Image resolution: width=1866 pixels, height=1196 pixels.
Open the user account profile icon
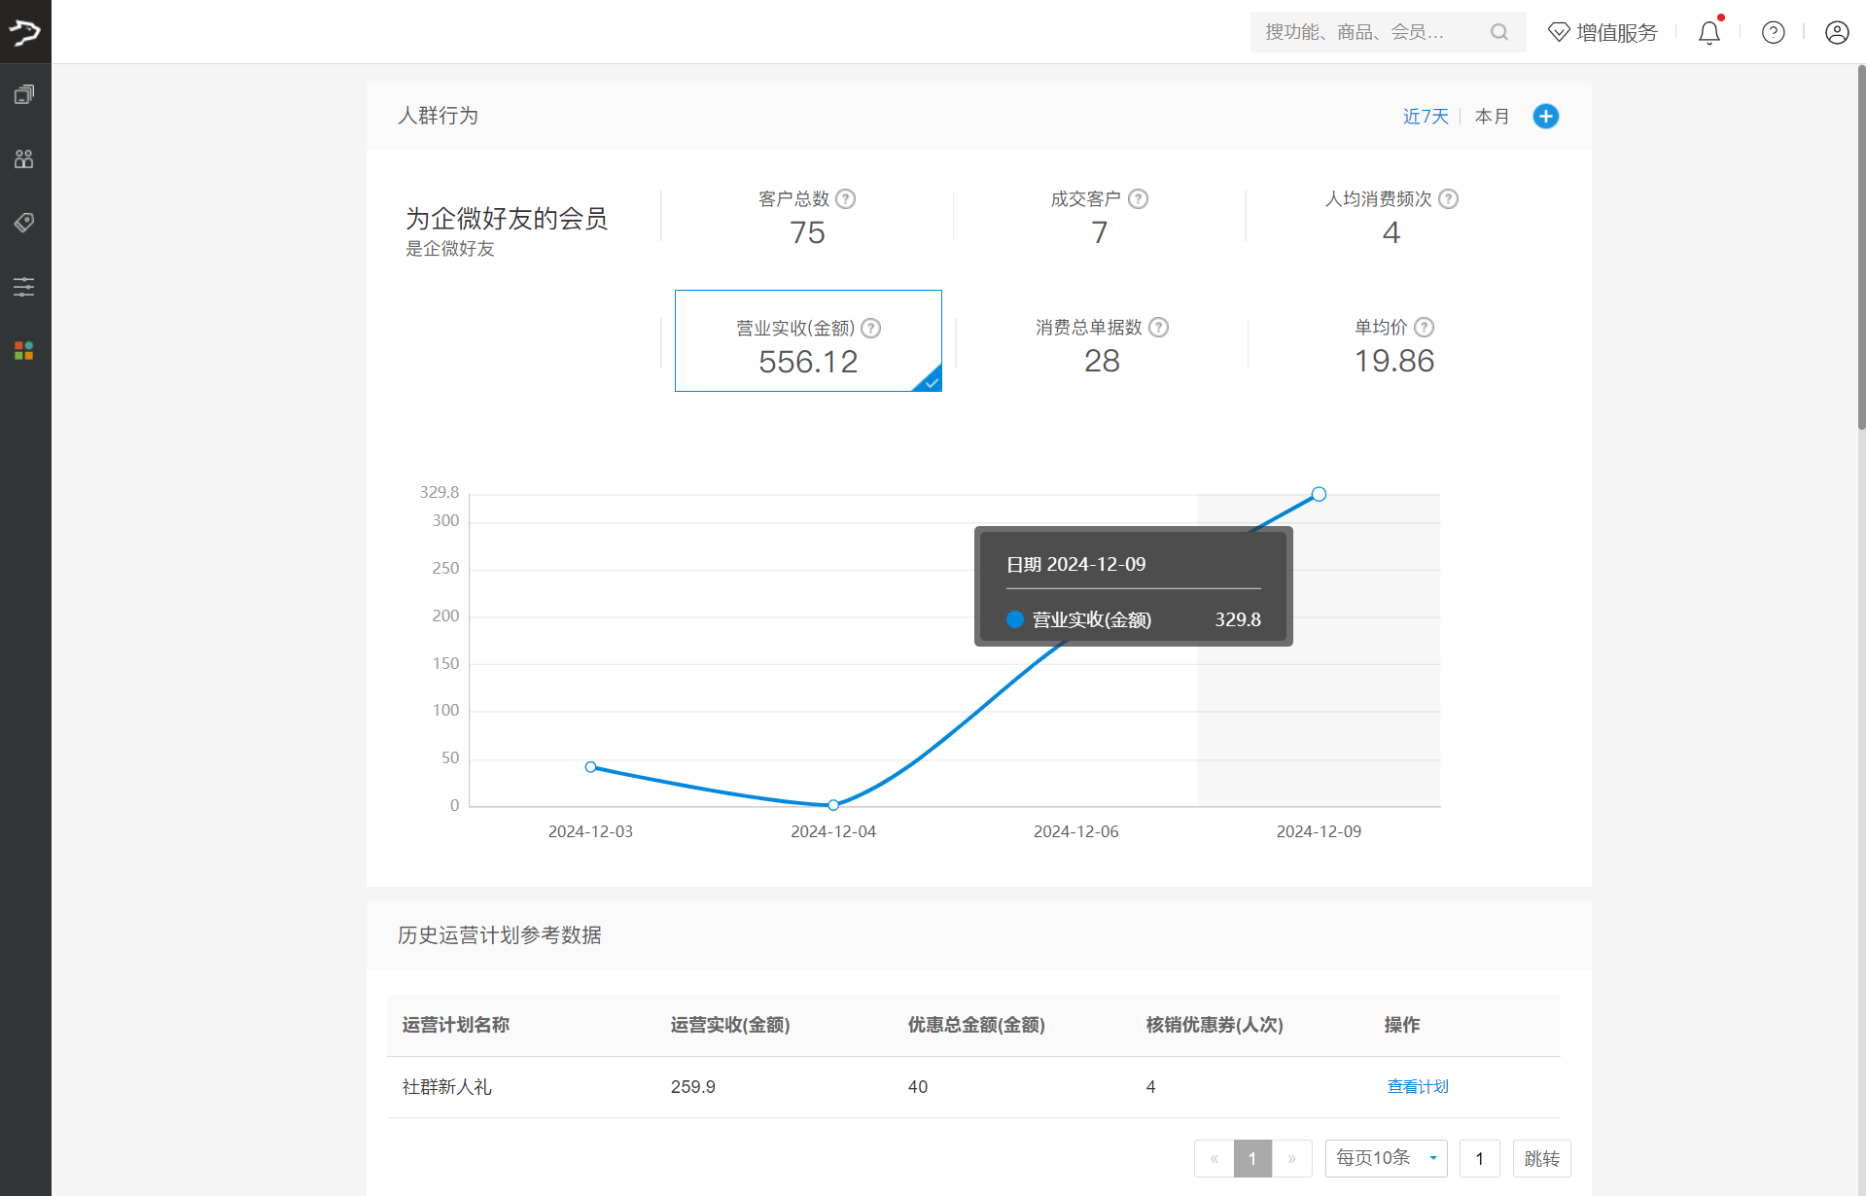[1836, 33]
